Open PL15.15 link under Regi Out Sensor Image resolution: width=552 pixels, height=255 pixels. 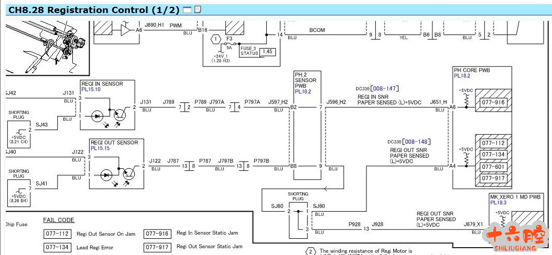point(100,148)
